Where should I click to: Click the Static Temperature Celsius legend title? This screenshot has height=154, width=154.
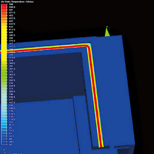(x=17, y=2)
